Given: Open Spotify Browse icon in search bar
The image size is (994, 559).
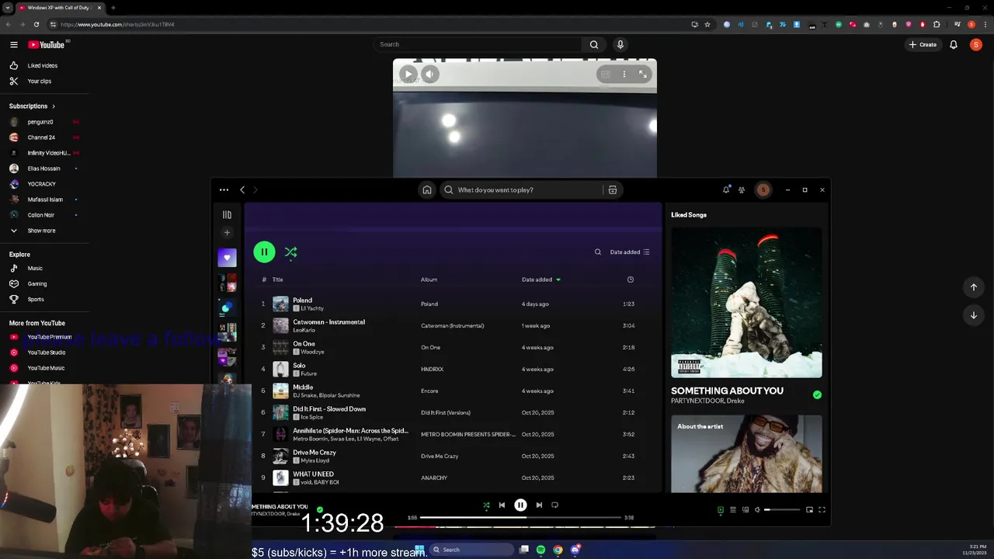Looking at the screenshot, I should pos(613,189).
